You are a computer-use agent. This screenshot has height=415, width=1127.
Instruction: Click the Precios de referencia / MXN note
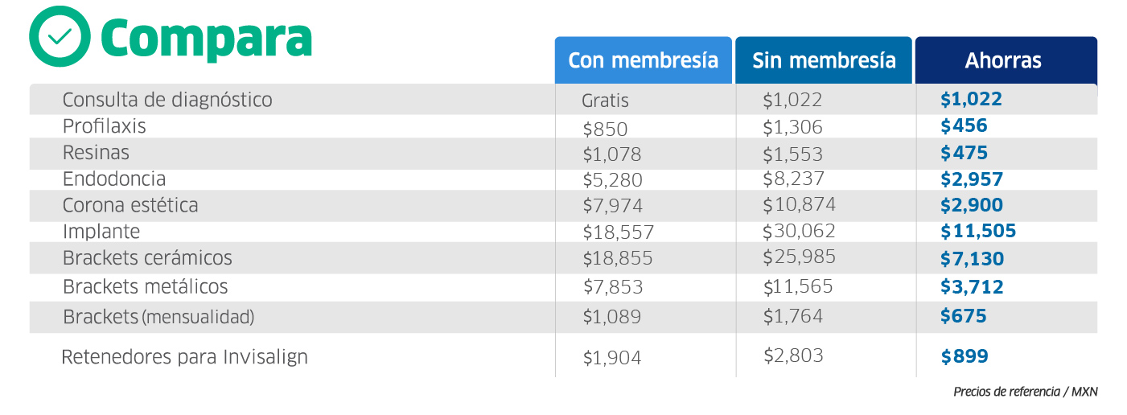(1025, 392)
